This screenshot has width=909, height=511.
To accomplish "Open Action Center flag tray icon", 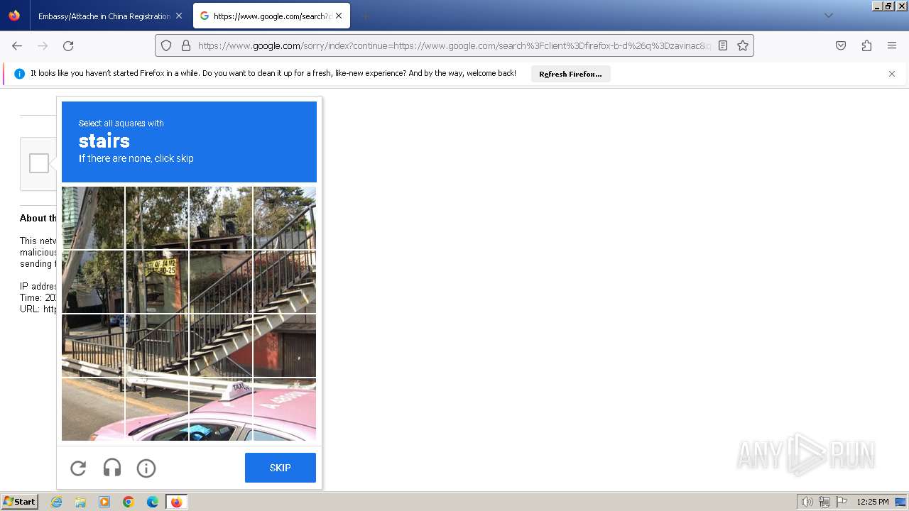I will point(842,502).
